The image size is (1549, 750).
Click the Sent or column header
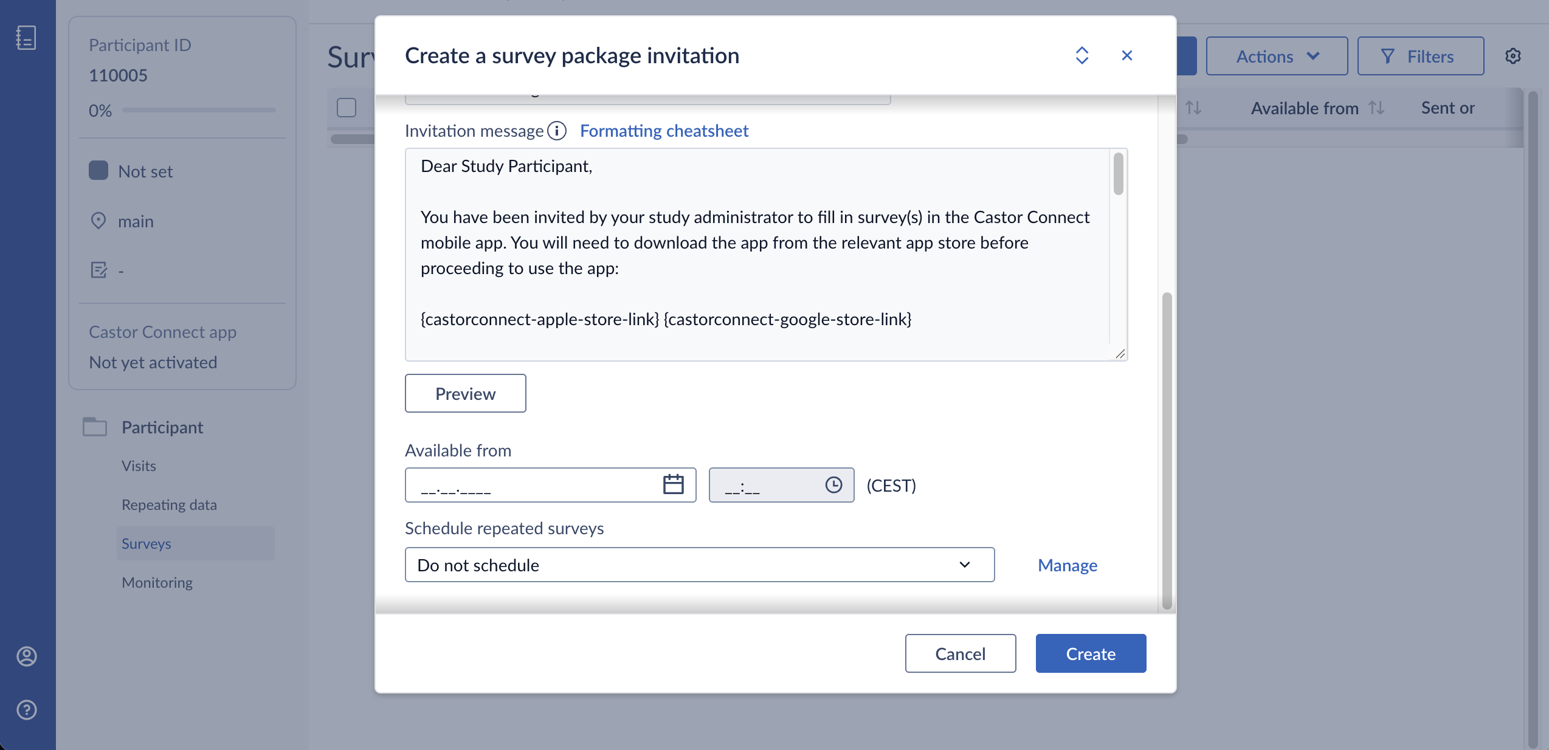click(x=1448, y=108)
